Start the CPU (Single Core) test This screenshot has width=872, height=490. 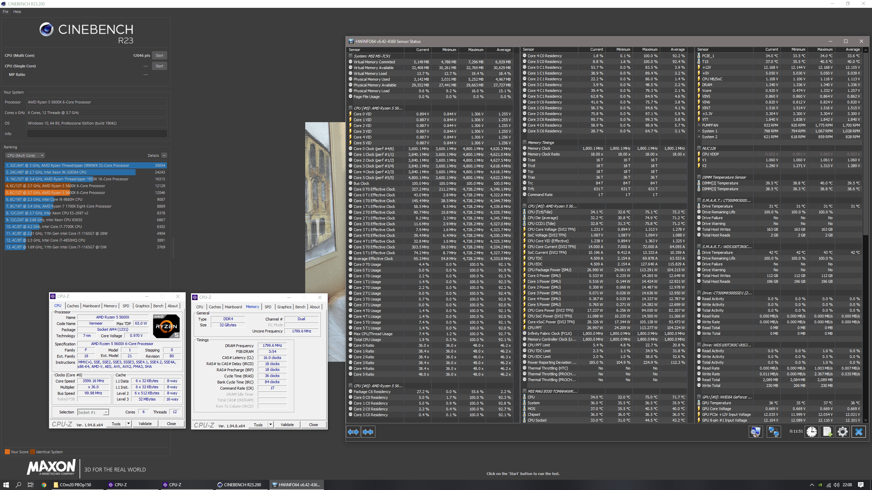(159, 66)
